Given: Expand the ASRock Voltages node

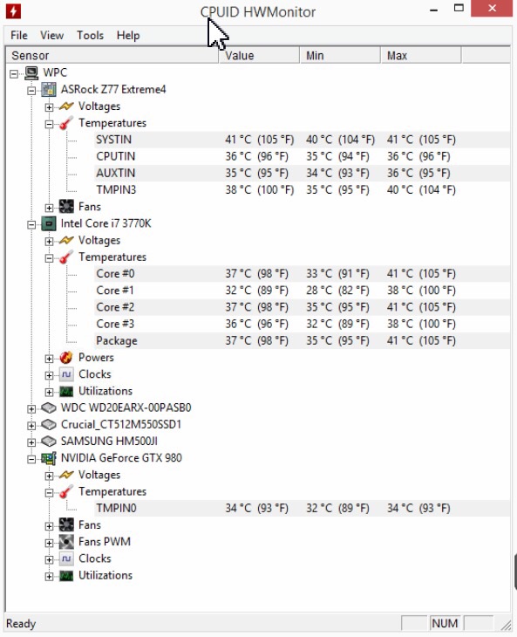Looking at the screenshot, I should pyautogui.click(x=49, y=107).
